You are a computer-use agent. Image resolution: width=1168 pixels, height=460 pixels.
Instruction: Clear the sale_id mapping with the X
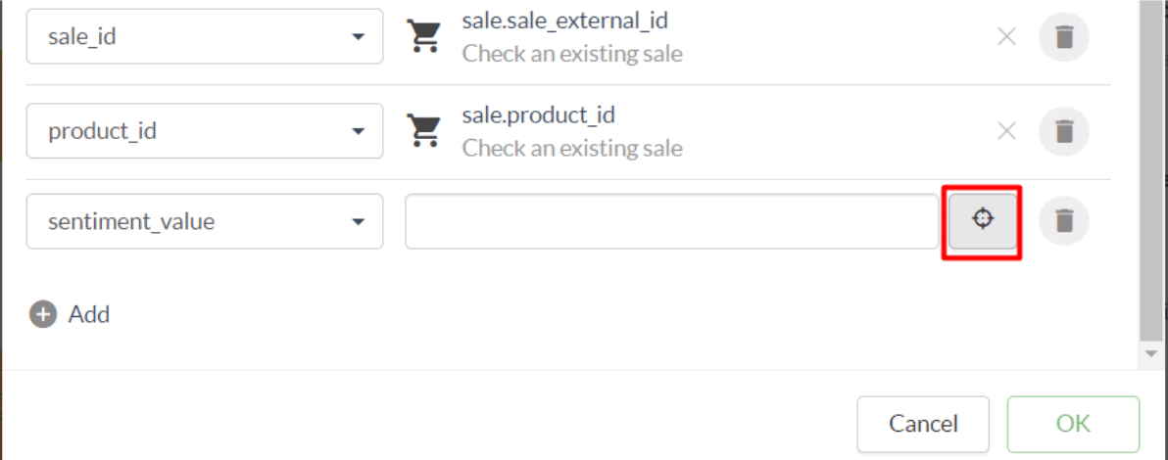point(1006,37)
